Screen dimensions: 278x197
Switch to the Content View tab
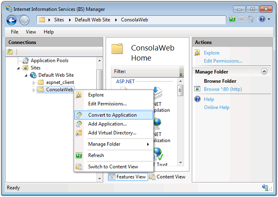pos(168,177)
